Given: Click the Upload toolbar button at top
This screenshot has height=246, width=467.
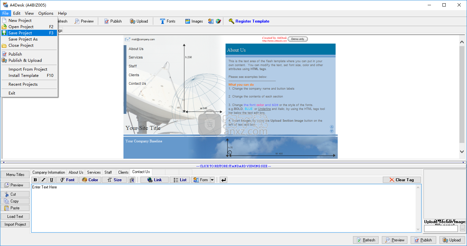Looking at the screenshot, I should click(139, 21).
